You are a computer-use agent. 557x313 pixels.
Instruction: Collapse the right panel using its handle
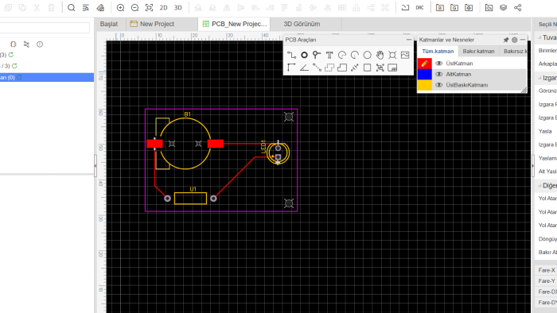(533, 165)
